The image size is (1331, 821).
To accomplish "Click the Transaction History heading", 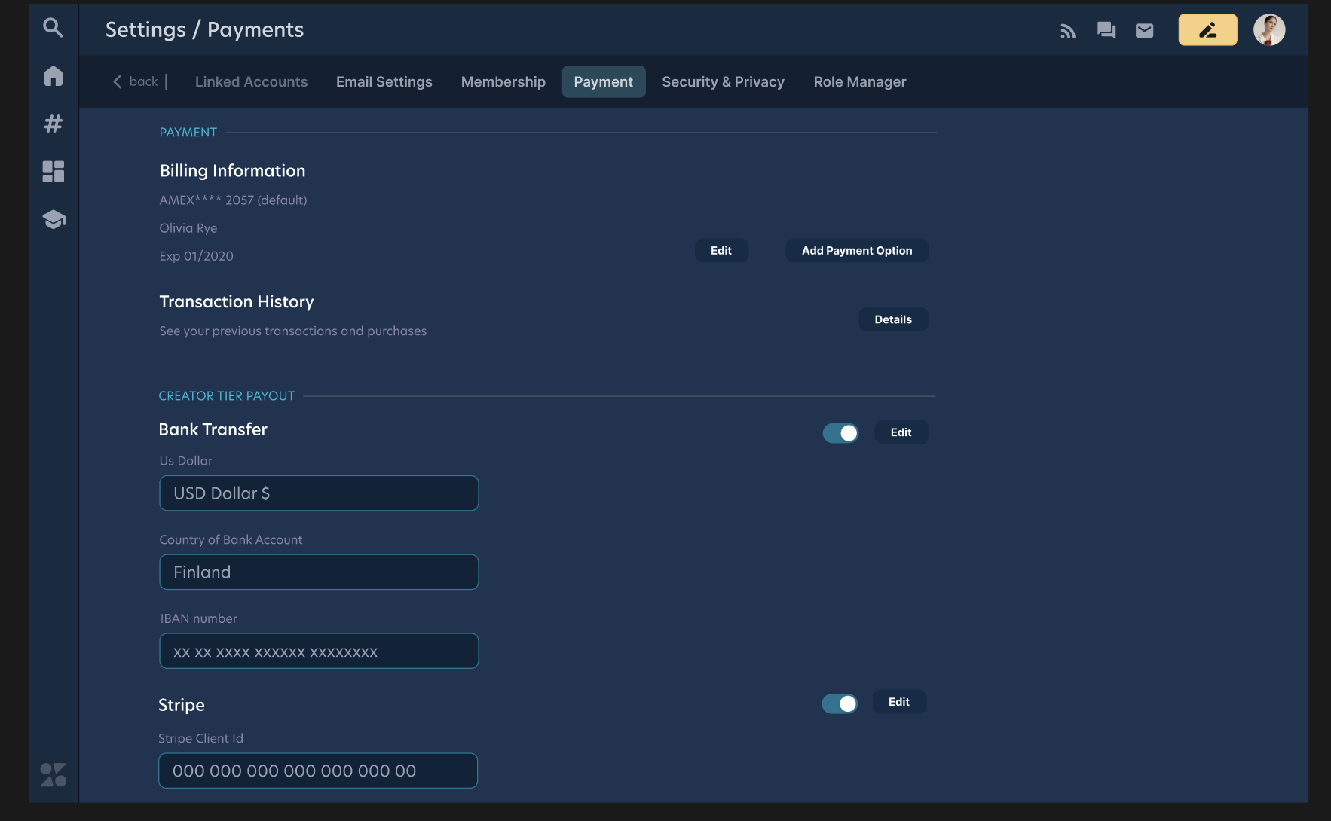I will 237,302.
